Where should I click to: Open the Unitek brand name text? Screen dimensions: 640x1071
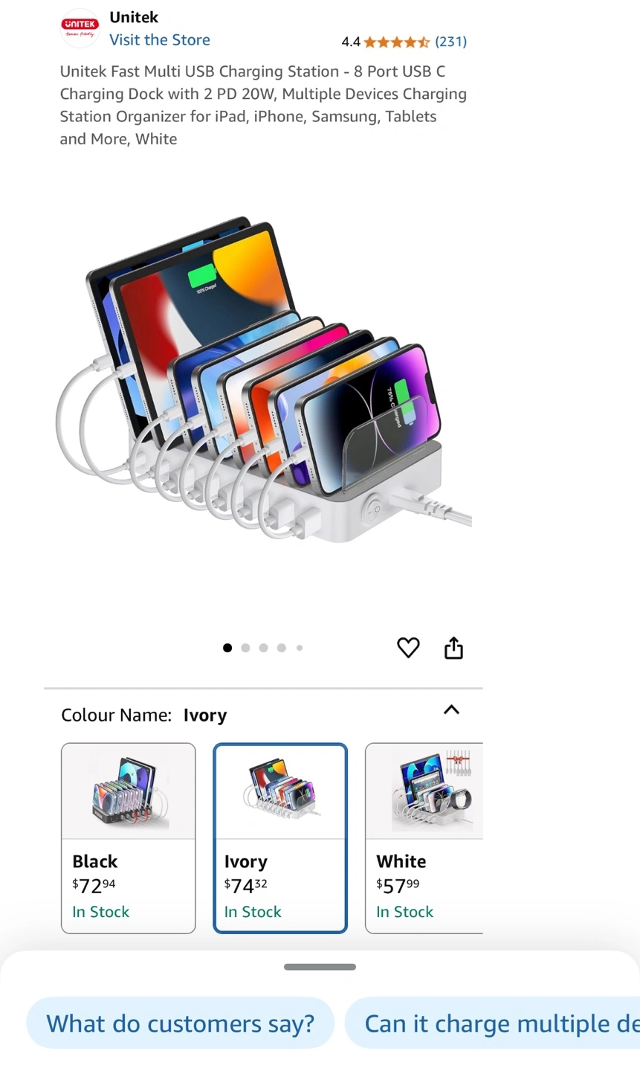[x=134, y=17]
